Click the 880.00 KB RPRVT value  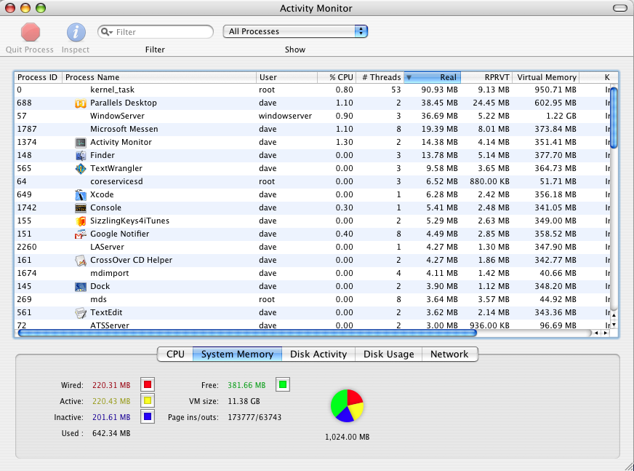coord(489,182)
